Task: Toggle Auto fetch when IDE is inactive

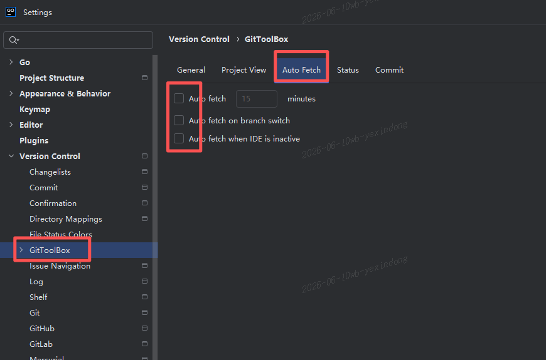Action: (179, 138)
